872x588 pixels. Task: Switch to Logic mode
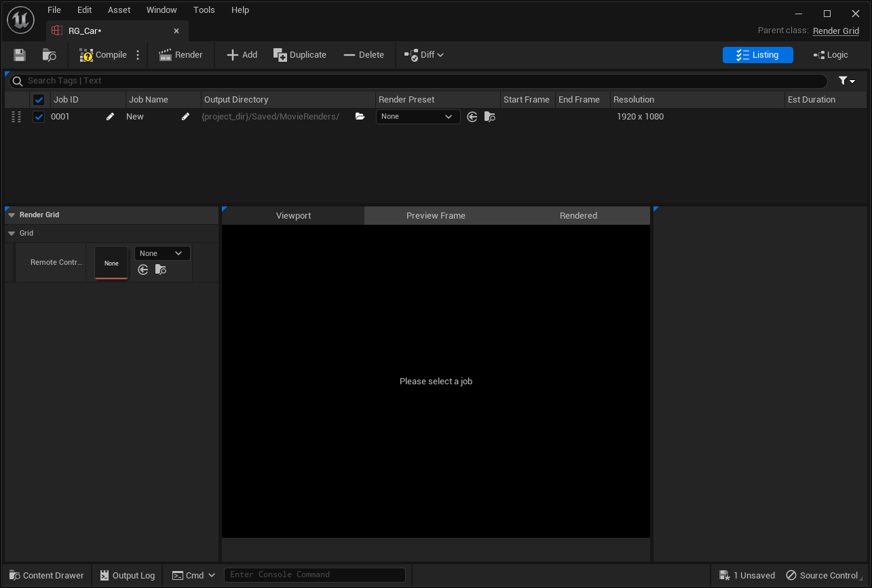(831, 54)
